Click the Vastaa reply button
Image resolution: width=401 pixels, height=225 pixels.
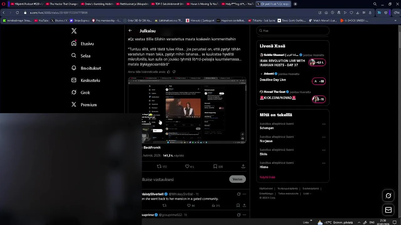pyautogui.click(x=237, y=179)
